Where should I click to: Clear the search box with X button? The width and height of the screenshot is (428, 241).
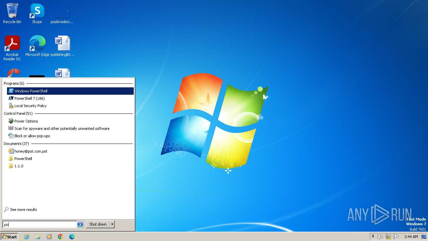click(80, 224)
